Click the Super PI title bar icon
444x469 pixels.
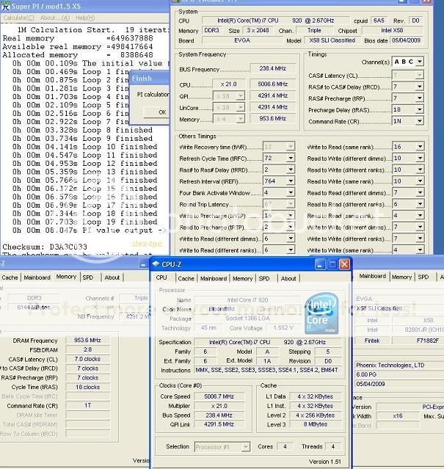click(x=5, y=6)
